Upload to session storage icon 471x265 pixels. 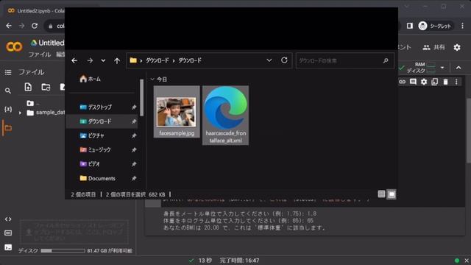pos(28,87)
